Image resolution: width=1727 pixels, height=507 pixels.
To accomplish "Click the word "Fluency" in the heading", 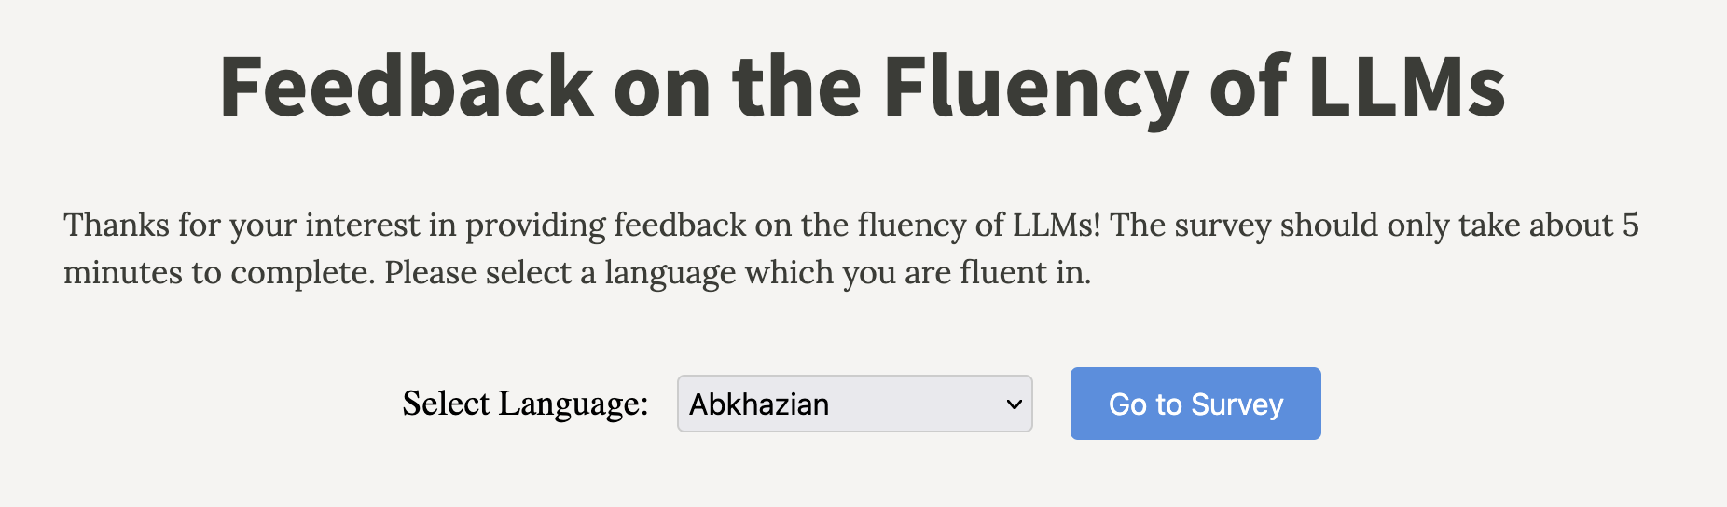I will coord(1035,87).
